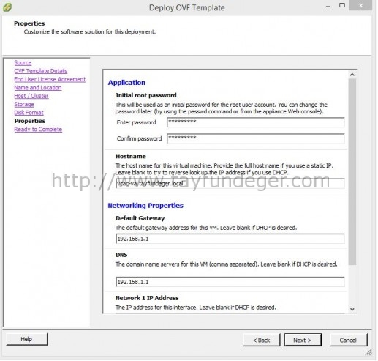
Task: Go to the Disk Format step
Action: [29, 113]
